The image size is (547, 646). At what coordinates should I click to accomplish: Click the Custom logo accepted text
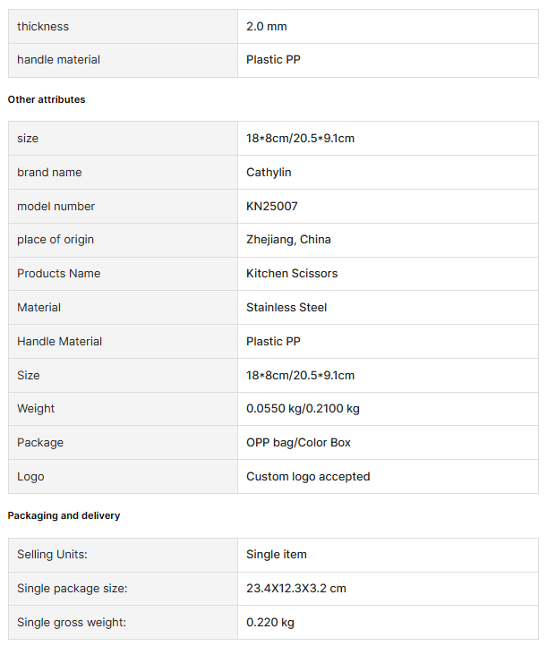point(308,477)
